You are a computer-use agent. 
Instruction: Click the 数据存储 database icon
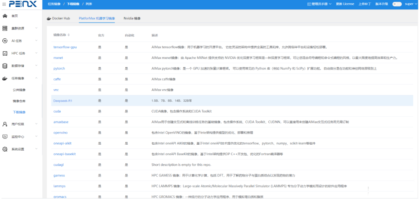click(x=5, y=66)
